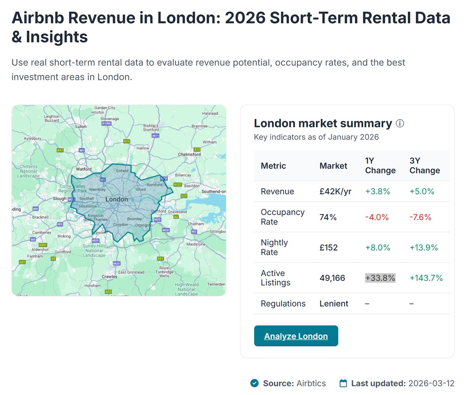Viewport: 466px width, 395px height.
Task: Click the Active Listings row label
Action: tap(276, 278)
